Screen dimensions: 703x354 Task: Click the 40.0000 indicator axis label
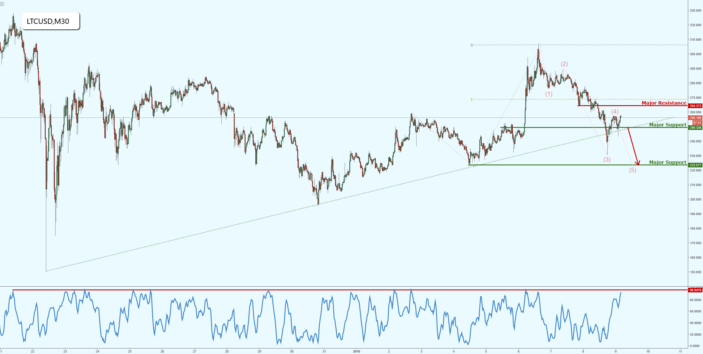pos(695,323)
